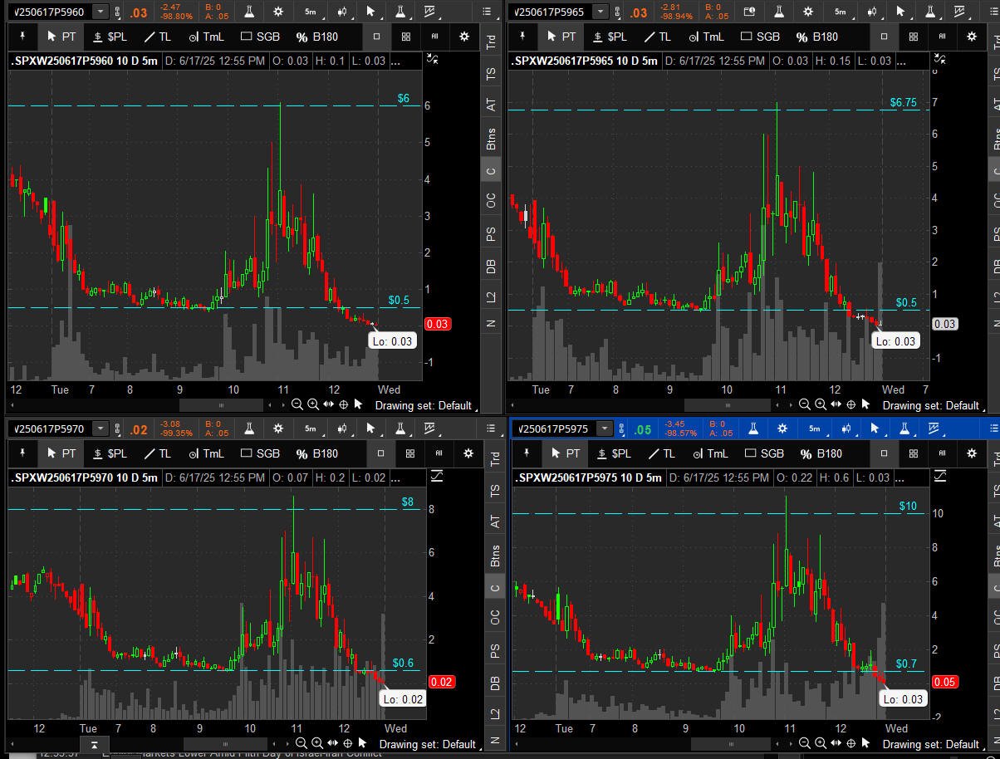Open the Btns side tab in top-left panel
The width and height of the screenshot is (1000, 759).
[x=492, y=138]
